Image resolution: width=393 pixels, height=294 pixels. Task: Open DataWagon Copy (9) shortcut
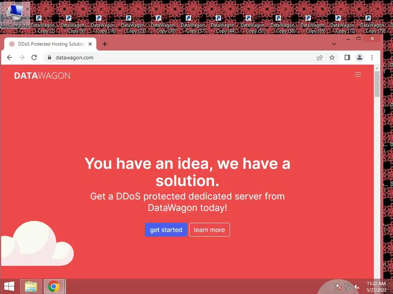point(75,24)
